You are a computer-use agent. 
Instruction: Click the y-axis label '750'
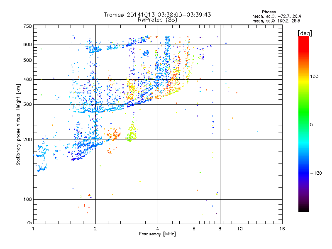click(27, 26)
